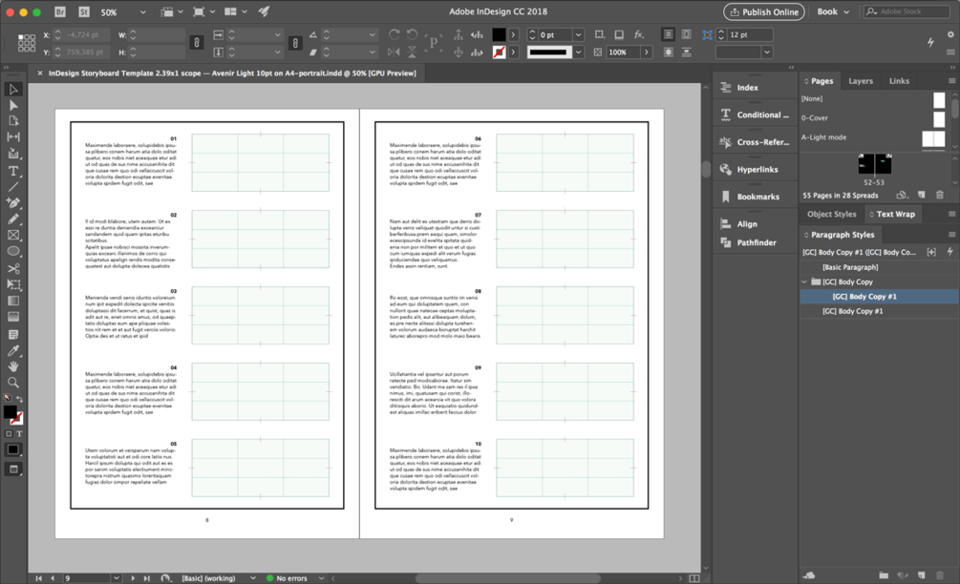Swap fill and stroke colors
This screenshot has width=960, height=584.
pyautogui.click(x=20, y=399)
